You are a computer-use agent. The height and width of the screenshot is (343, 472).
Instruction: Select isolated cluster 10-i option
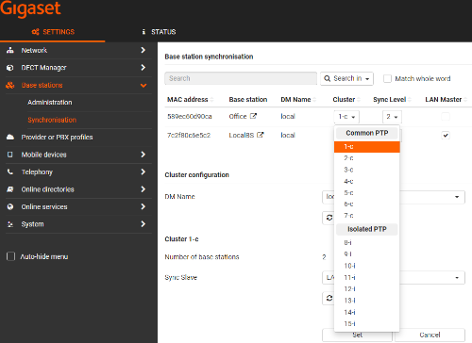tap(367, 266)
